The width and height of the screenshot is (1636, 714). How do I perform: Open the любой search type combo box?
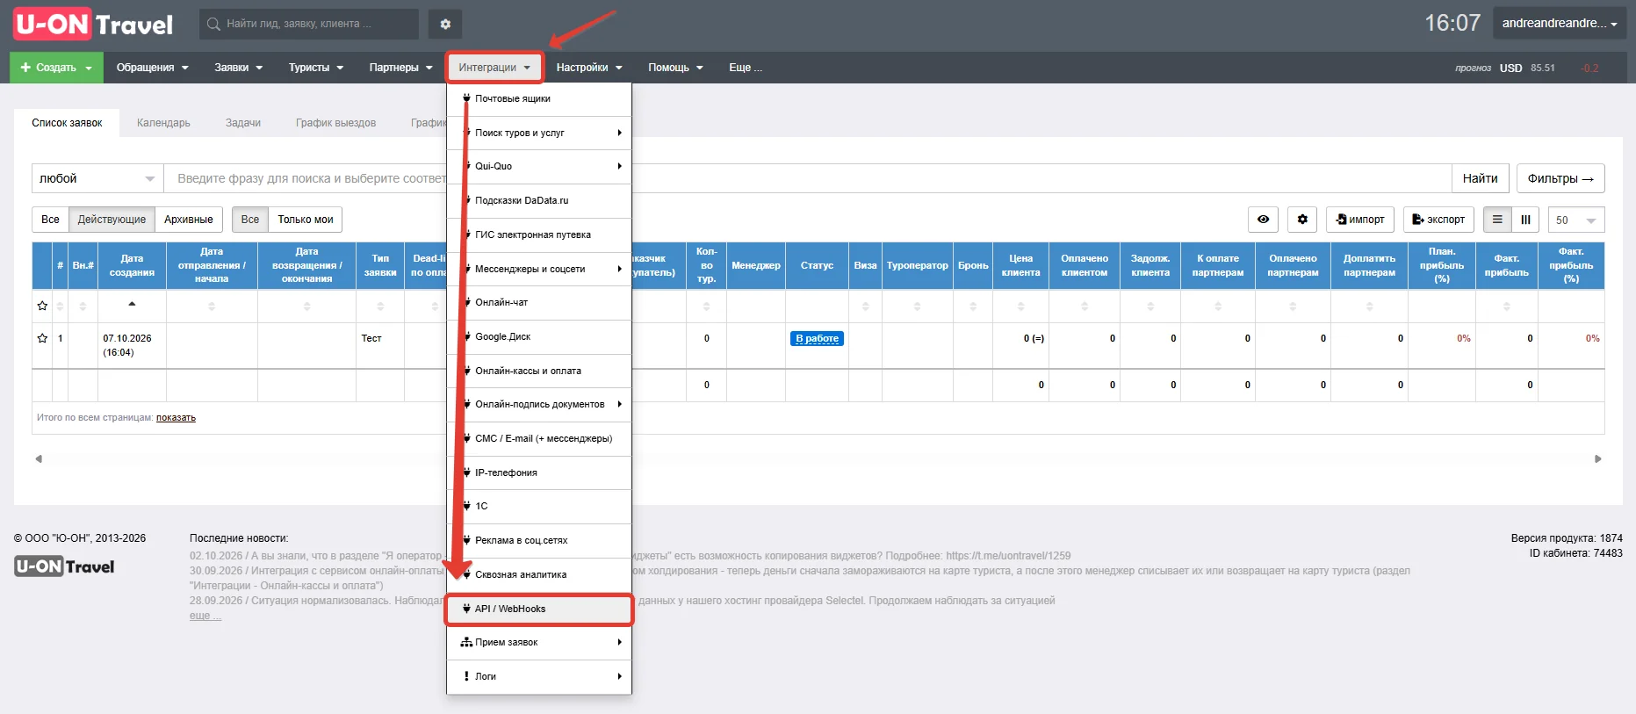click(x=97, y=178)
